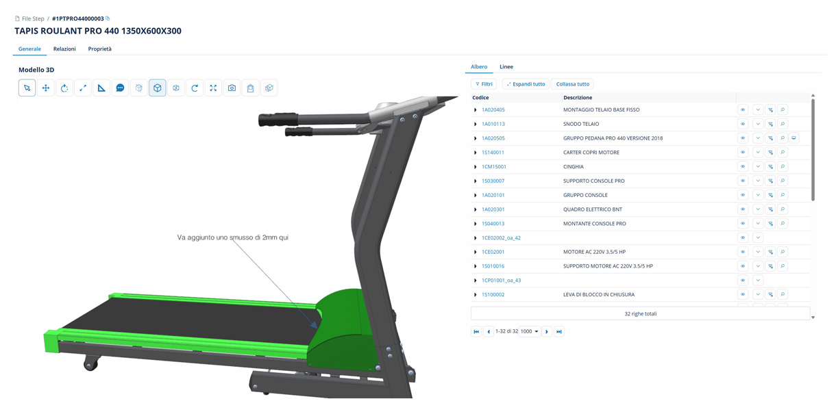Click the Espandi tutto button
This screenshot has width=836, height=414.
(526, 84)
